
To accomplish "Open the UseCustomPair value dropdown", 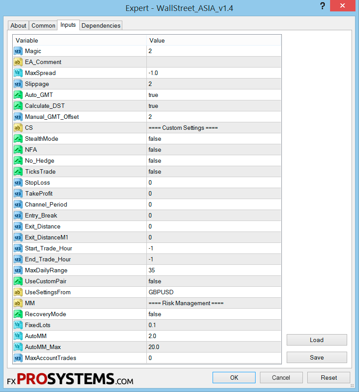I will click(x=214, y=281).
